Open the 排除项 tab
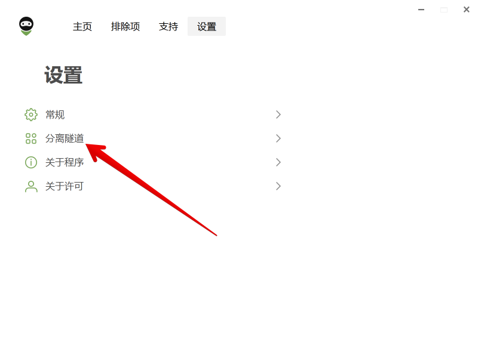This screenshot has width=478, height=358. coord(125,26)
